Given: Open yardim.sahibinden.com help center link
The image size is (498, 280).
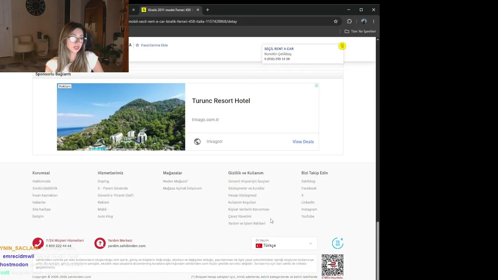Looking at the screenshot, I should [126, 246].
